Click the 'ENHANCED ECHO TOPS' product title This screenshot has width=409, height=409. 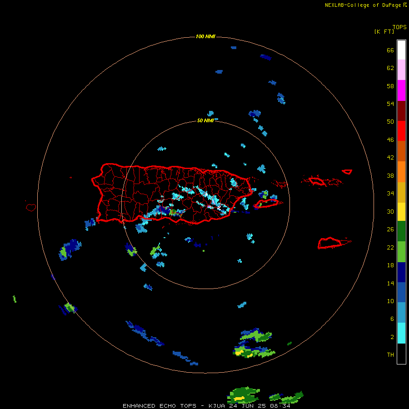point(160,406)
